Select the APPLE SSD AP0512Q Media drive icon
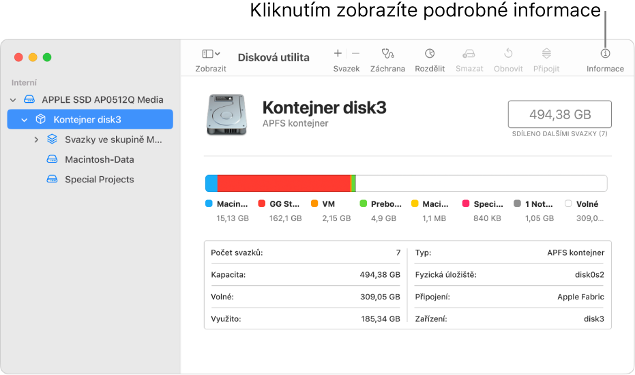This screenshot has height=375, width=635. [x=29, y=99]
